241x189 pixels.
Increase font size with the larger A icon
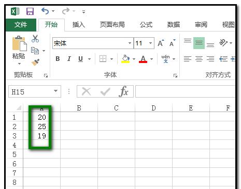[x=161, y=43]
